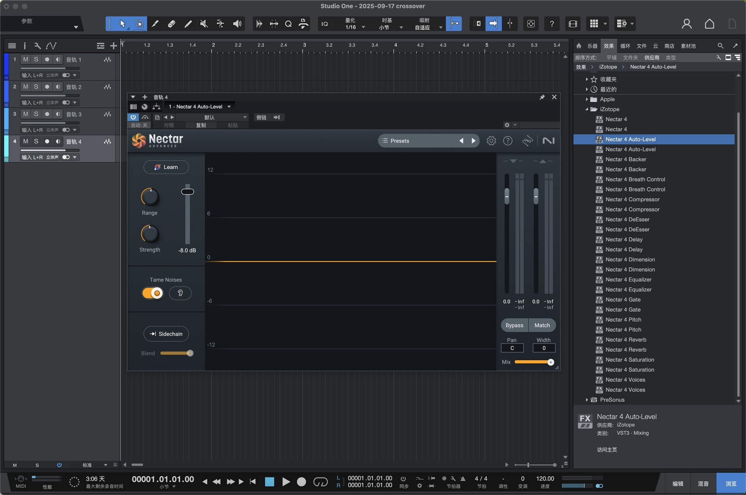This screenshot has width=746, height=495.
Task: Switch to the 乐器 browser tab
Action: click(592, 46)
